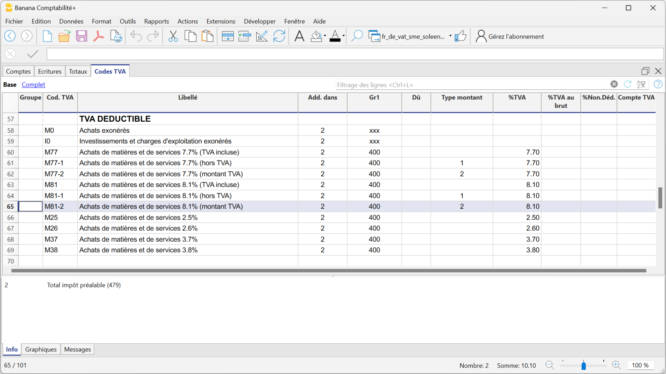Click the Save file toolbar icon

pos(82,36)
